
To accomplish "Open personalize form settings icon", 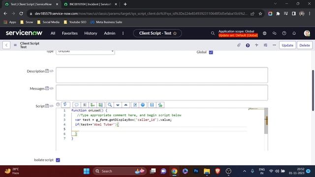I will (265, 45).
